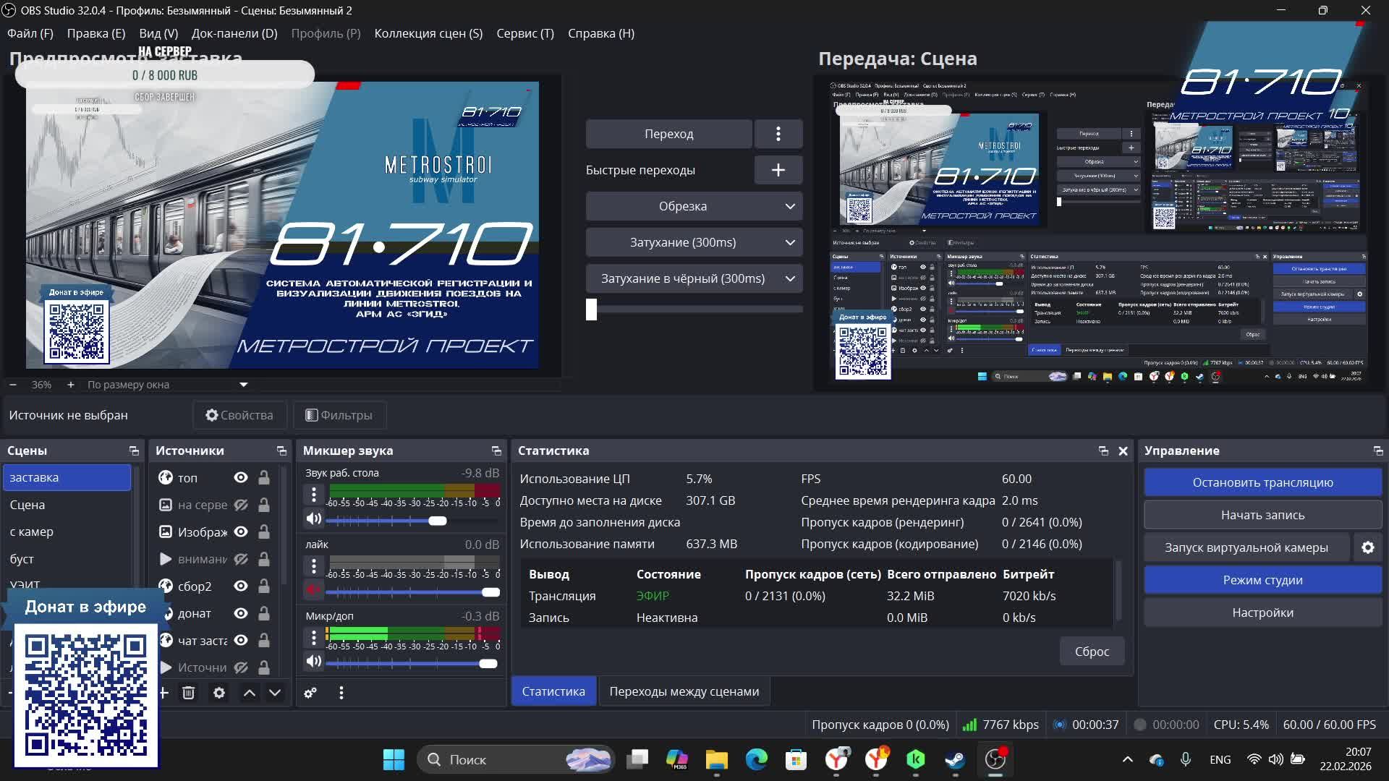Open the Сервис menu
This screenshot has height=781, width=1389.
(524, 33)
